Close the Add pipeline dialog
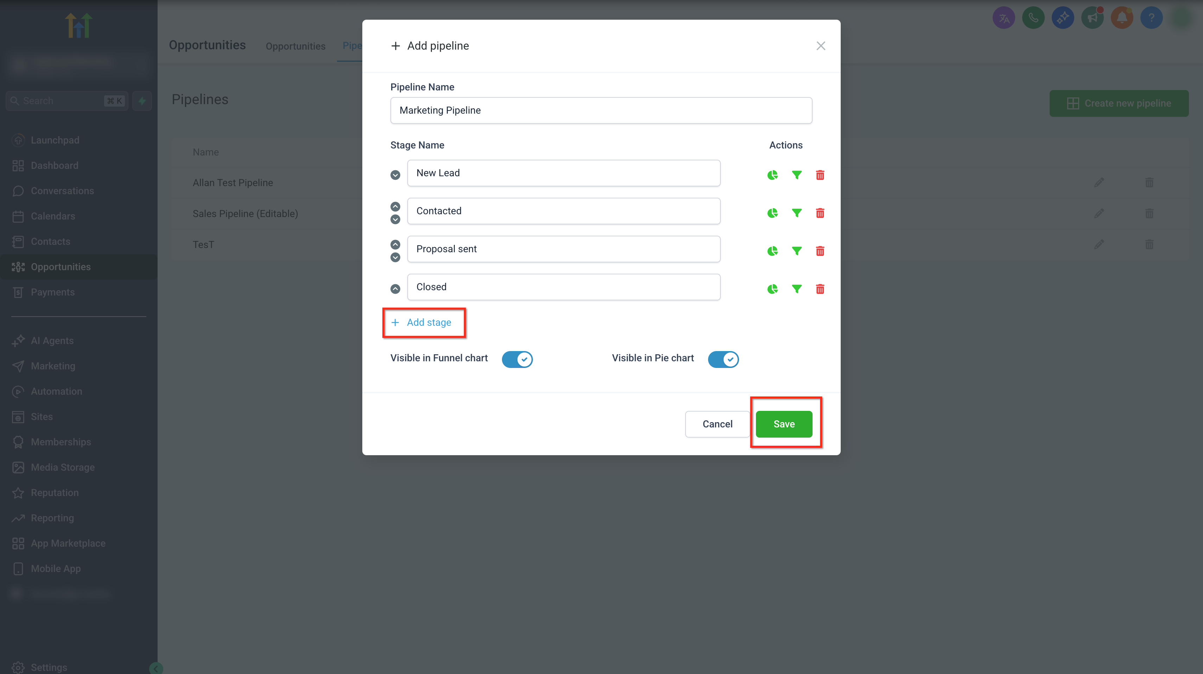1203x674 pixels. (x=821, y=46)
